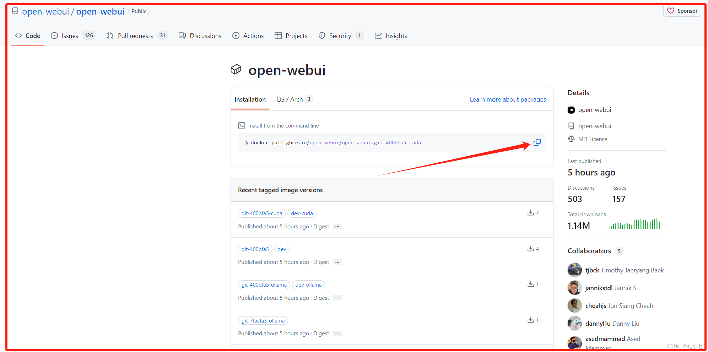The height and width of the screenshot is (352, 708).
Task: Click the Insights graph icon
Action: [x=378, y=36]
